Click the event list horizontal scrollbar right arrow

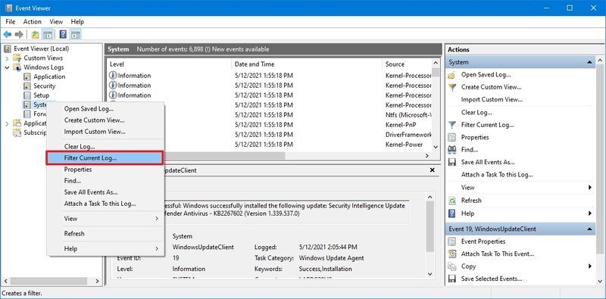coord(427,156)
